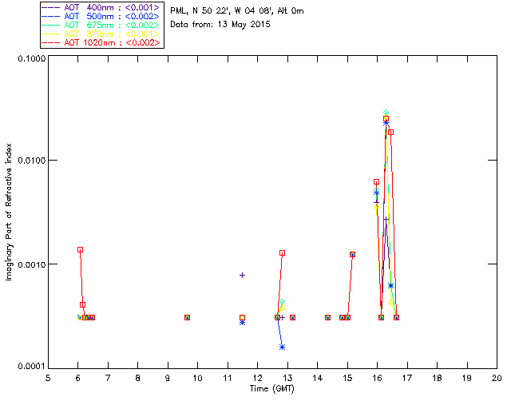This screenshot has width=511, height=409.
Task: Click the AOT 1020nm legend entry
Action: pos(101,42)
